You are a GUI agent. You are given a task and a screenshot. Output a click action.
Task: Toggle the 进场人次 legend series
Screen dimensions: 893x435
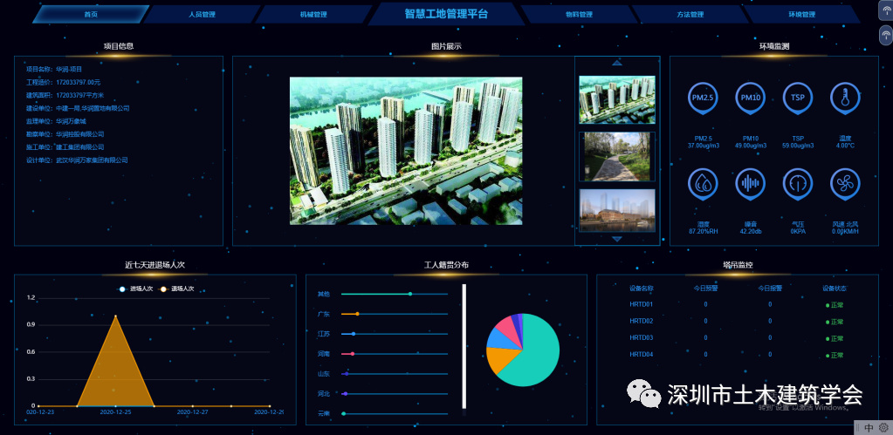click(136, 289)
